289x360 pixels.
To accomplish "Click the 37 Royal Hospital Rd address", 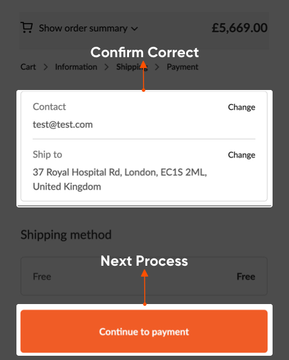I will 120,179.
